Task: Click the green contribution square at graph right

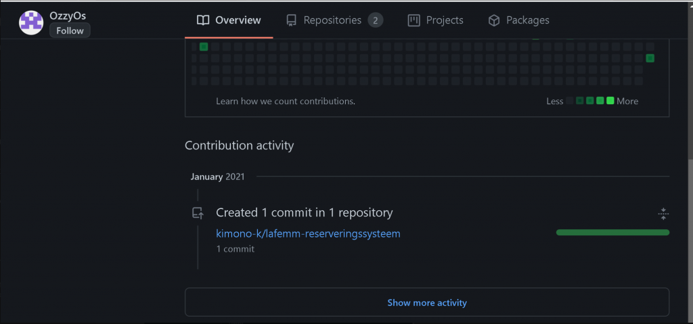Action: (650, 58)
